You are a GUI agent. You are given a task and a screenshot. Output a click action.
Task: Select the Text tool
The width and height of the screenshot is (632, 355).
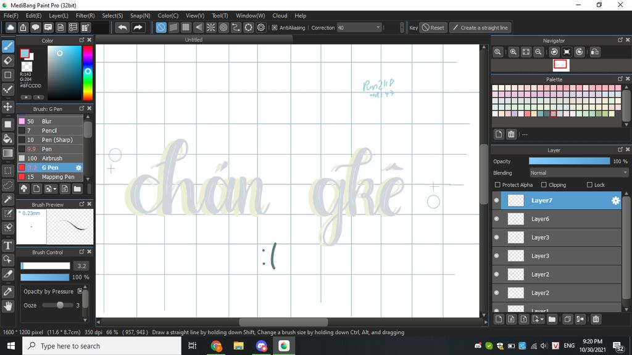point(7,245)
